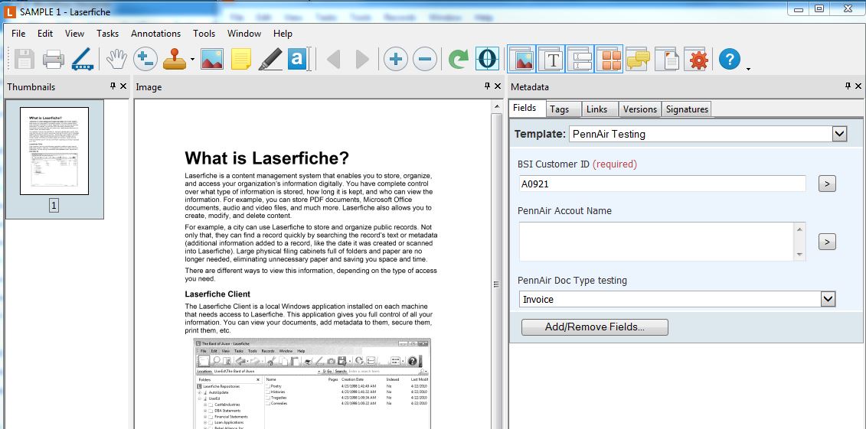Switch to the Versions tab
866x429 pixels.
pos(640,109)
